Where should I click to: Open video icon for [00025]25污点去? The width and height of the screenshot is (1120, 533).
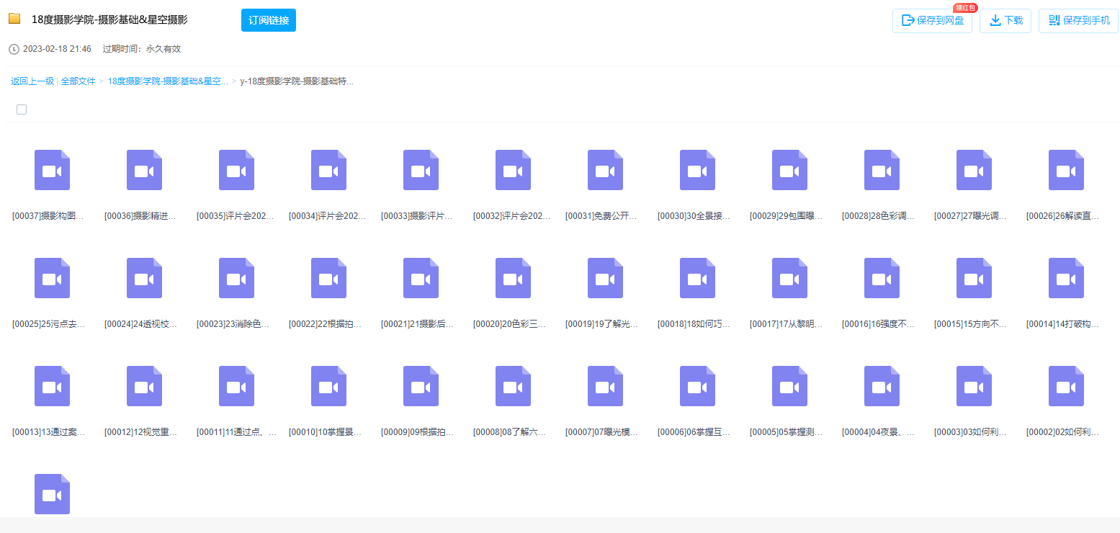tap(52, 278)
